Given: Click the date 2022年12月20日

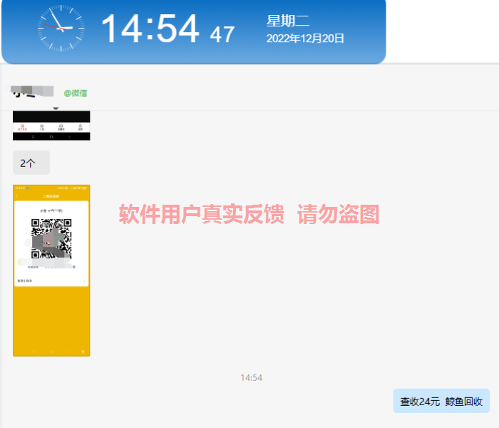Looking at the screenshot, I should [305, 39].
